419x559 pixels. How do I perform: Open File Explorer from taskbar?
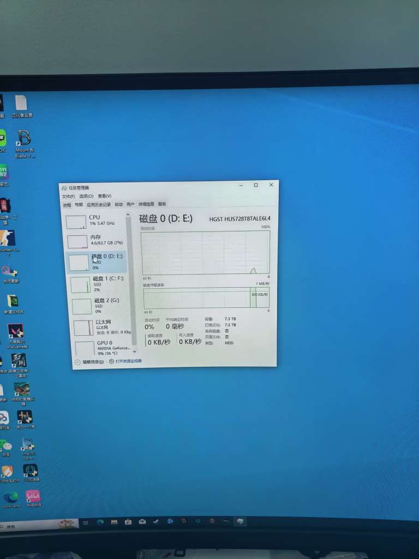coord(115,522)
